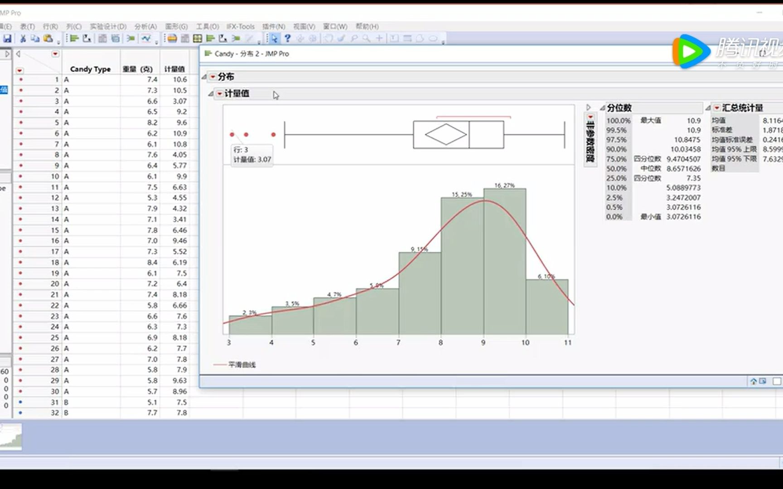Select the brush tool
This screenshot has width=783, height=489.
click(x=341, y=39)
